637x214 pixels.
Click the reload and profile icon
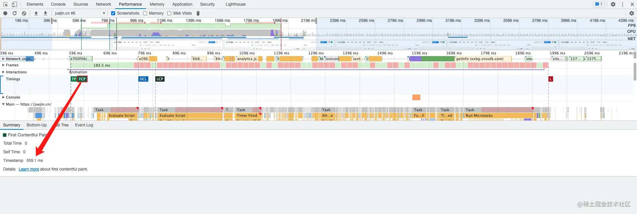[x=15, y=13]
